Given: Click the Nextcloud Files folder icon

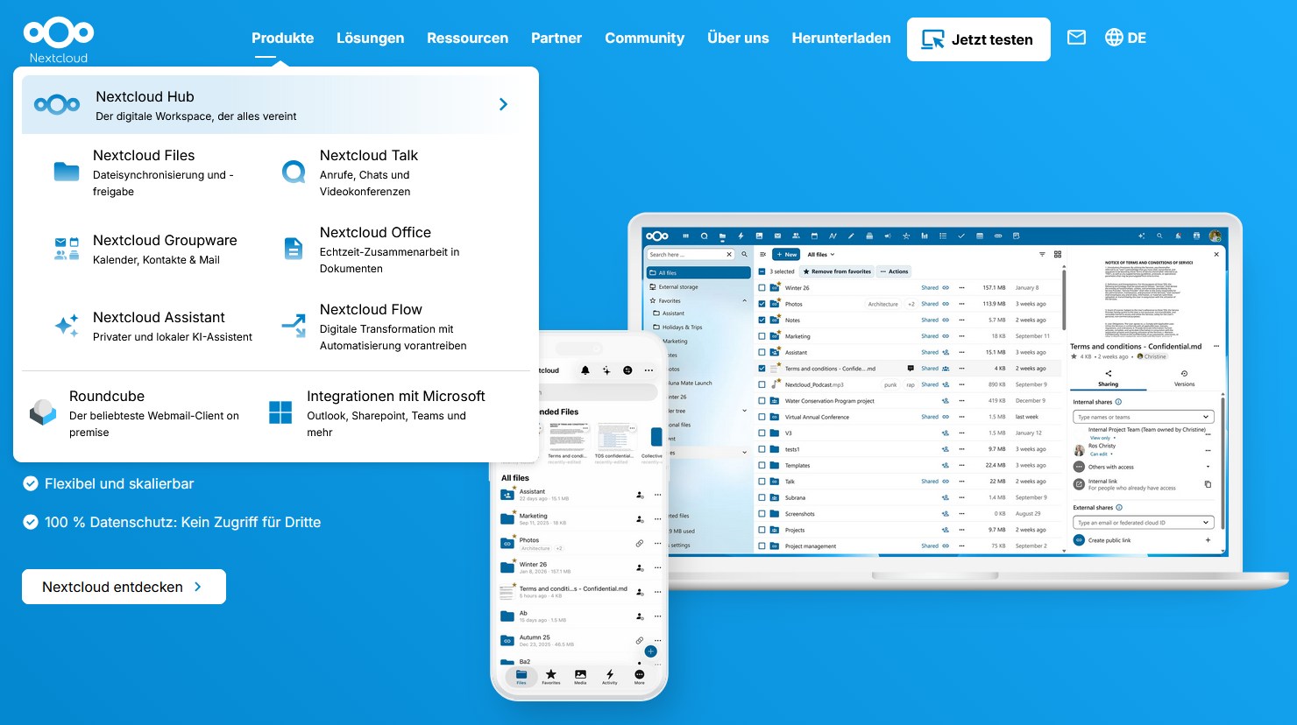Looking at the screenshot, I should tap(67, 172).
